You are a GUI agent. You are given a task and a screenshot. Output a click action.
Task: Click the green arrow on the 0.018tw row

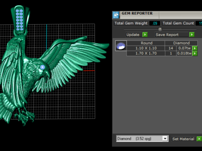click(195, 53)
